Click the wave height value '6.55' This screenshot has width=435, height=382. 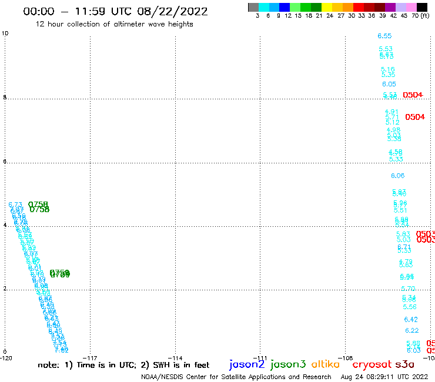click(x=384, y=36)
